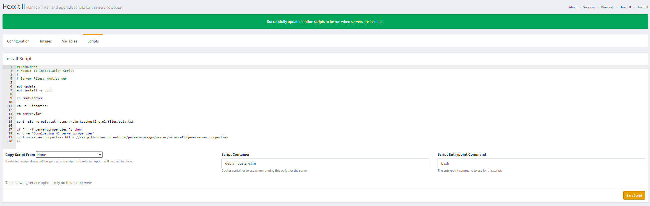Open the Variables tab
The image size is (650, 206).
point(70,41)
